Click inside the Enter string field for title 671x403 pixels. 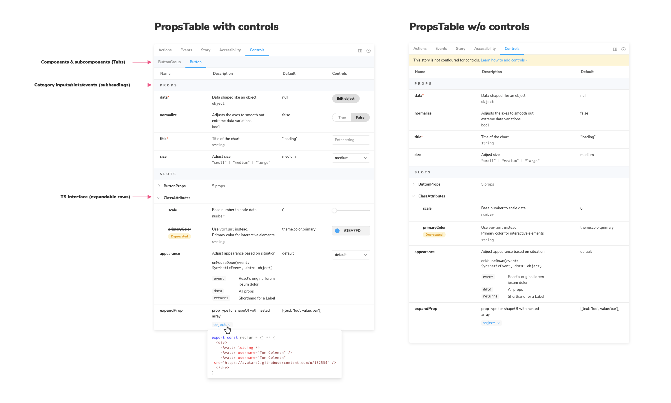point(351,140)
